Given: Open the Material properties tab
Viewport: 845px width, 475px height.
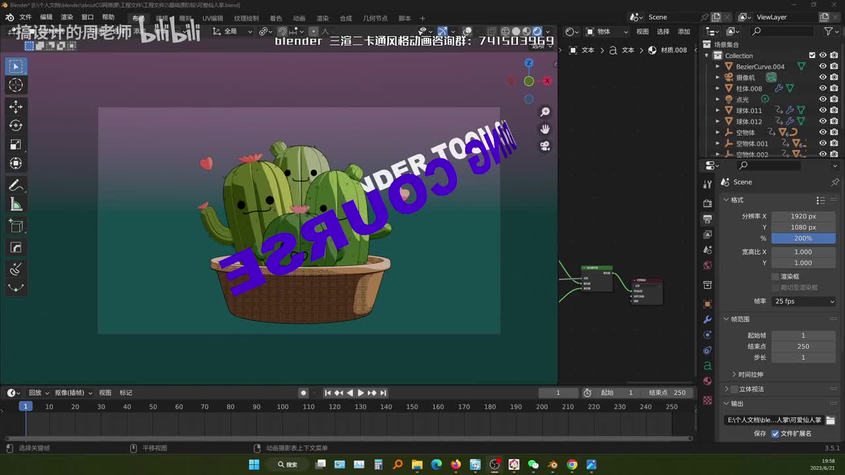Looking at the screenshot, I should tap(708, 381).
